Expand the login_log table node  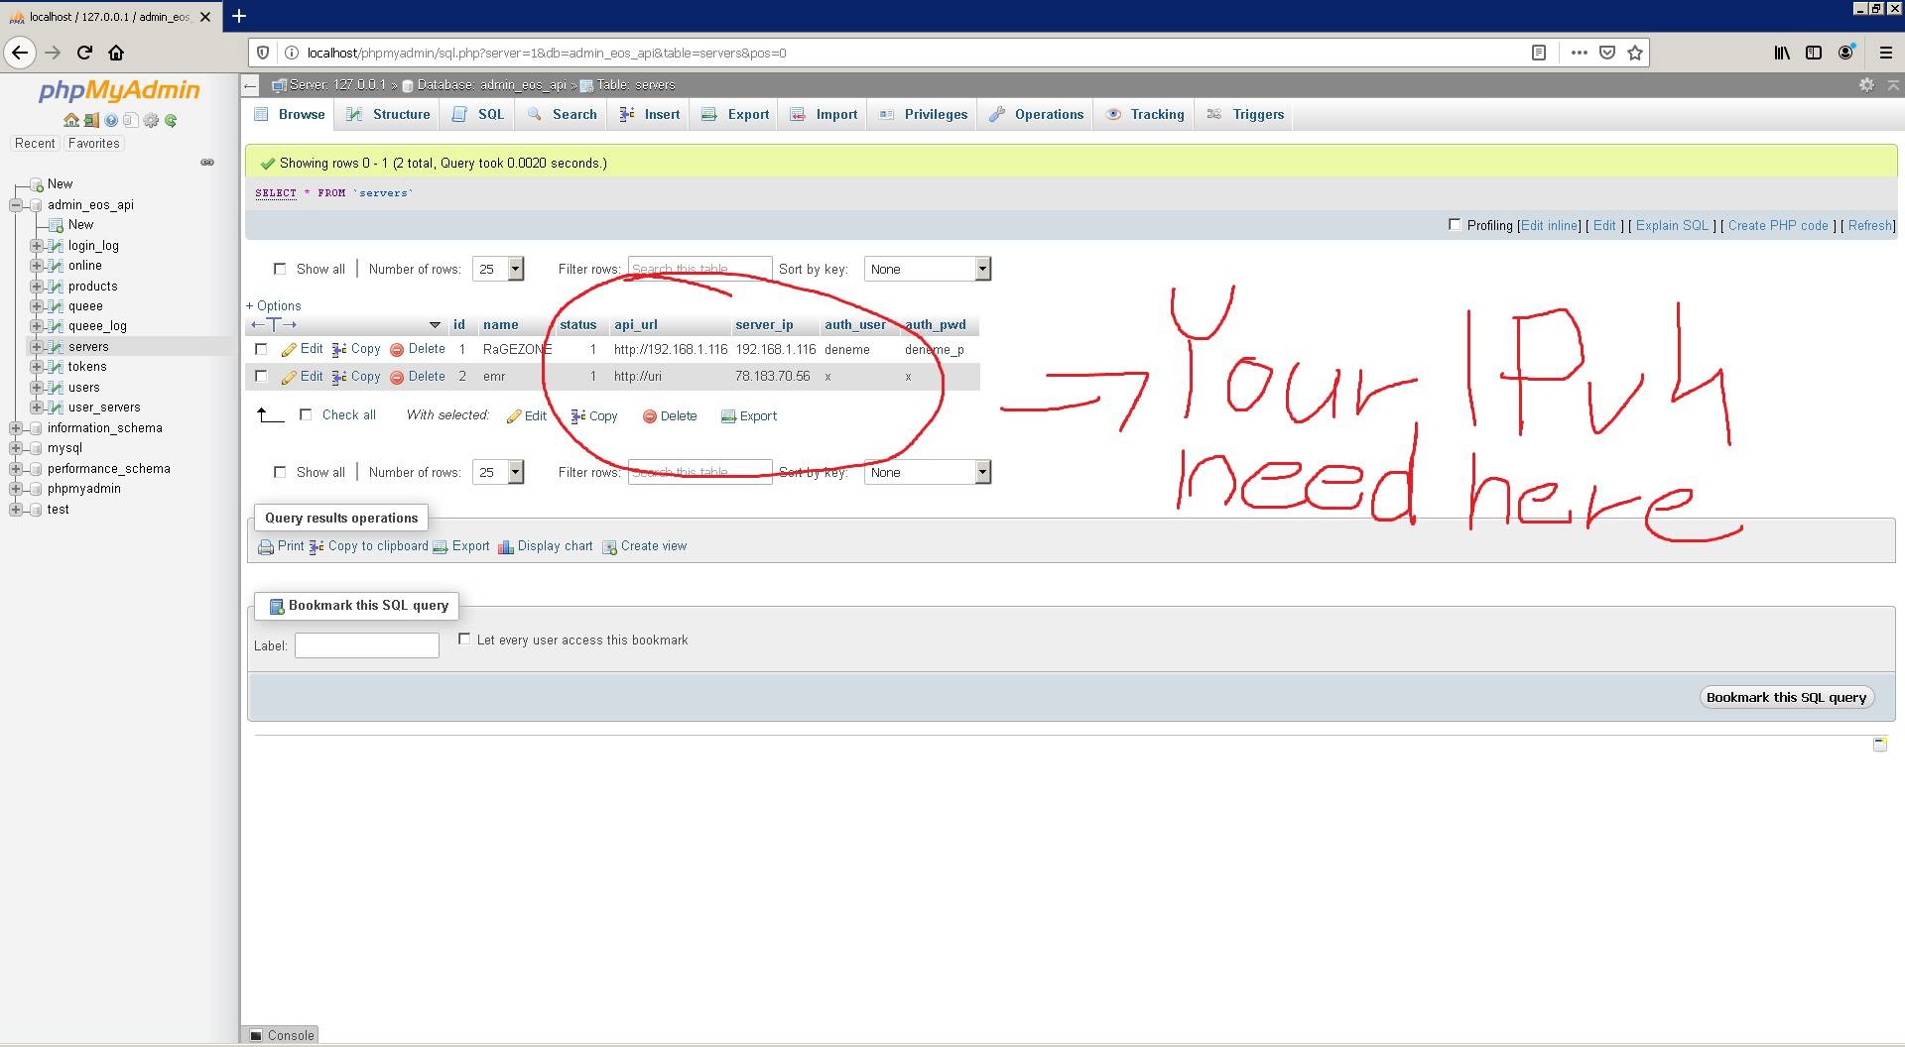(36, 246)
